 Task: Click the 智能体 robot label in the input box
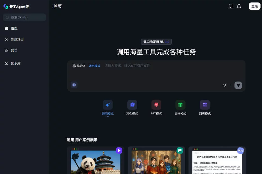[79, 66]
